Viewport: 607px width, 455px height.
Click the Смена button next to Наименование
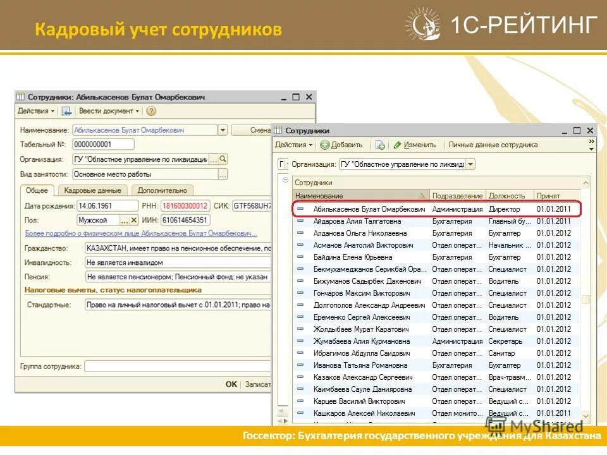[251, 130]
